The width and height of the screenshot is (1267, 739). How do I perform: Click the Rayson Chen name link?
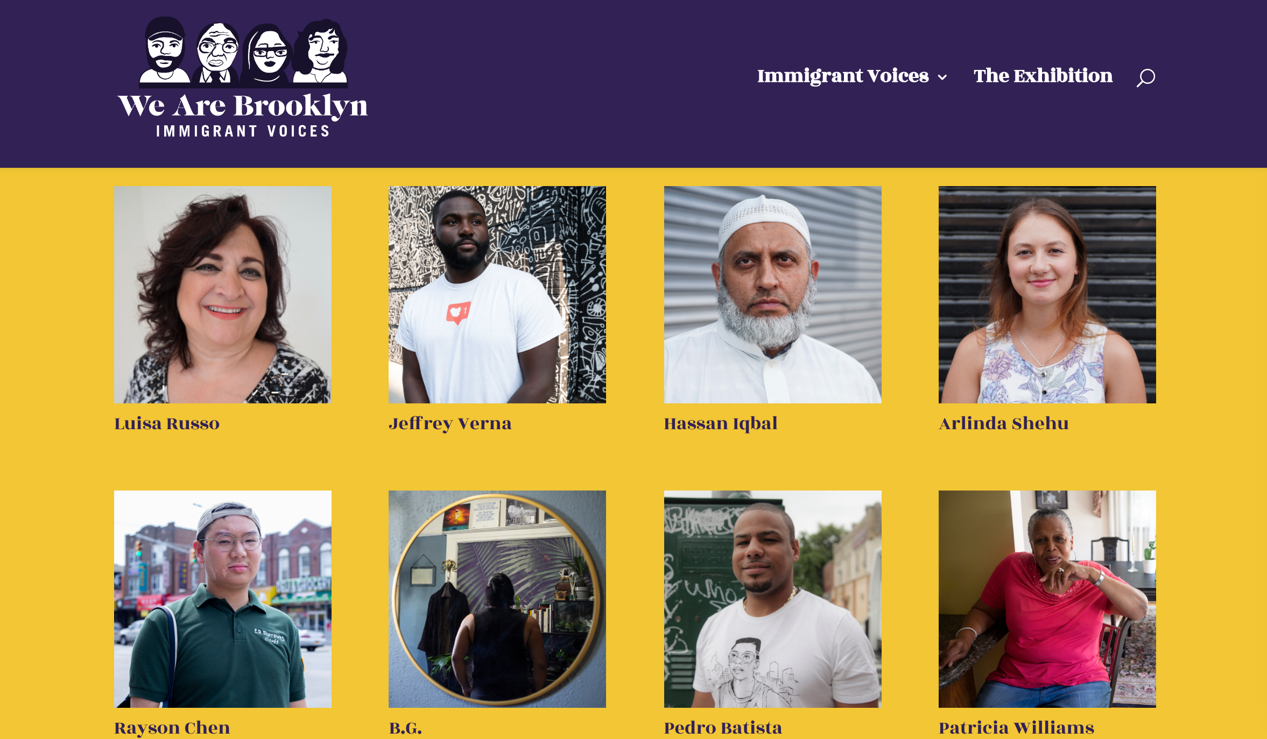pos(172,728)
